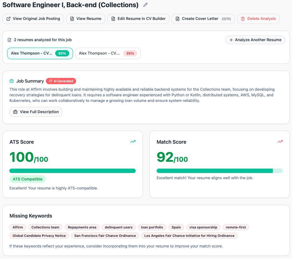This screenshot has height=259, width=292.
Task: Click the 'remote-first' keyword tag
Action: pyautogui.click(x=236, y=227)
